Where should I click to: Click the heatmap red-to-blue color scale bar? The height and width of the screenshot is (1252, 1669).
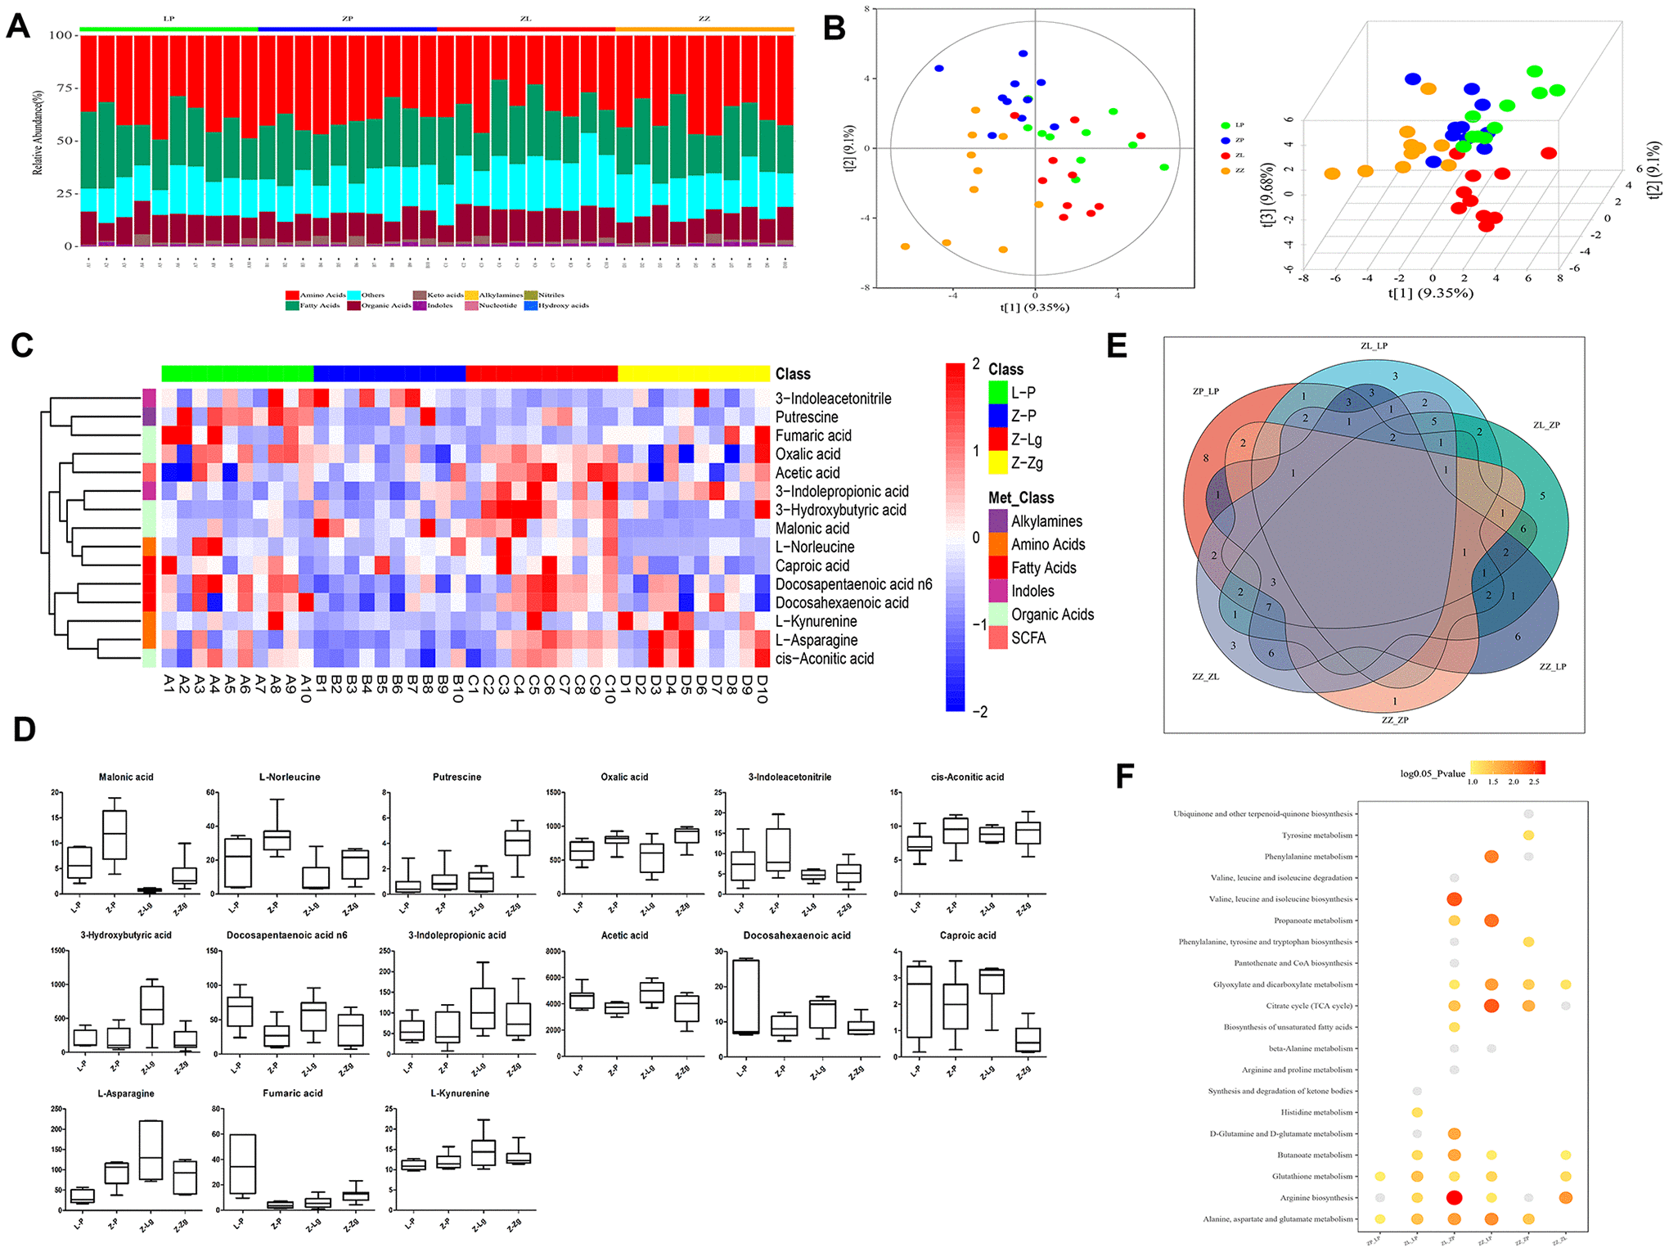955,537
